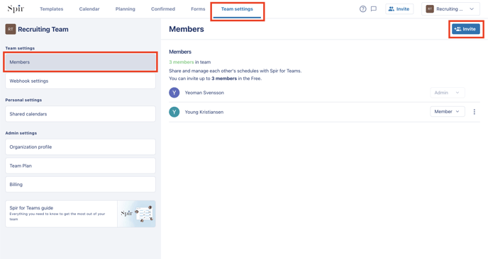
Task: Click the Spir logo
Action: 16,8
